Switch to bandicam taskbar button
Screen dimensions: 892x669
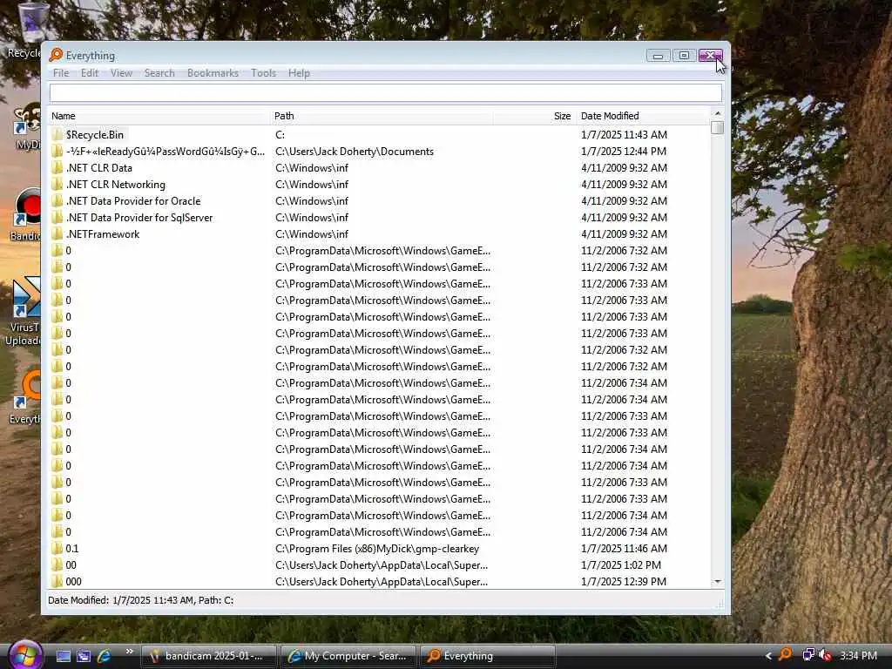point(209,656)
